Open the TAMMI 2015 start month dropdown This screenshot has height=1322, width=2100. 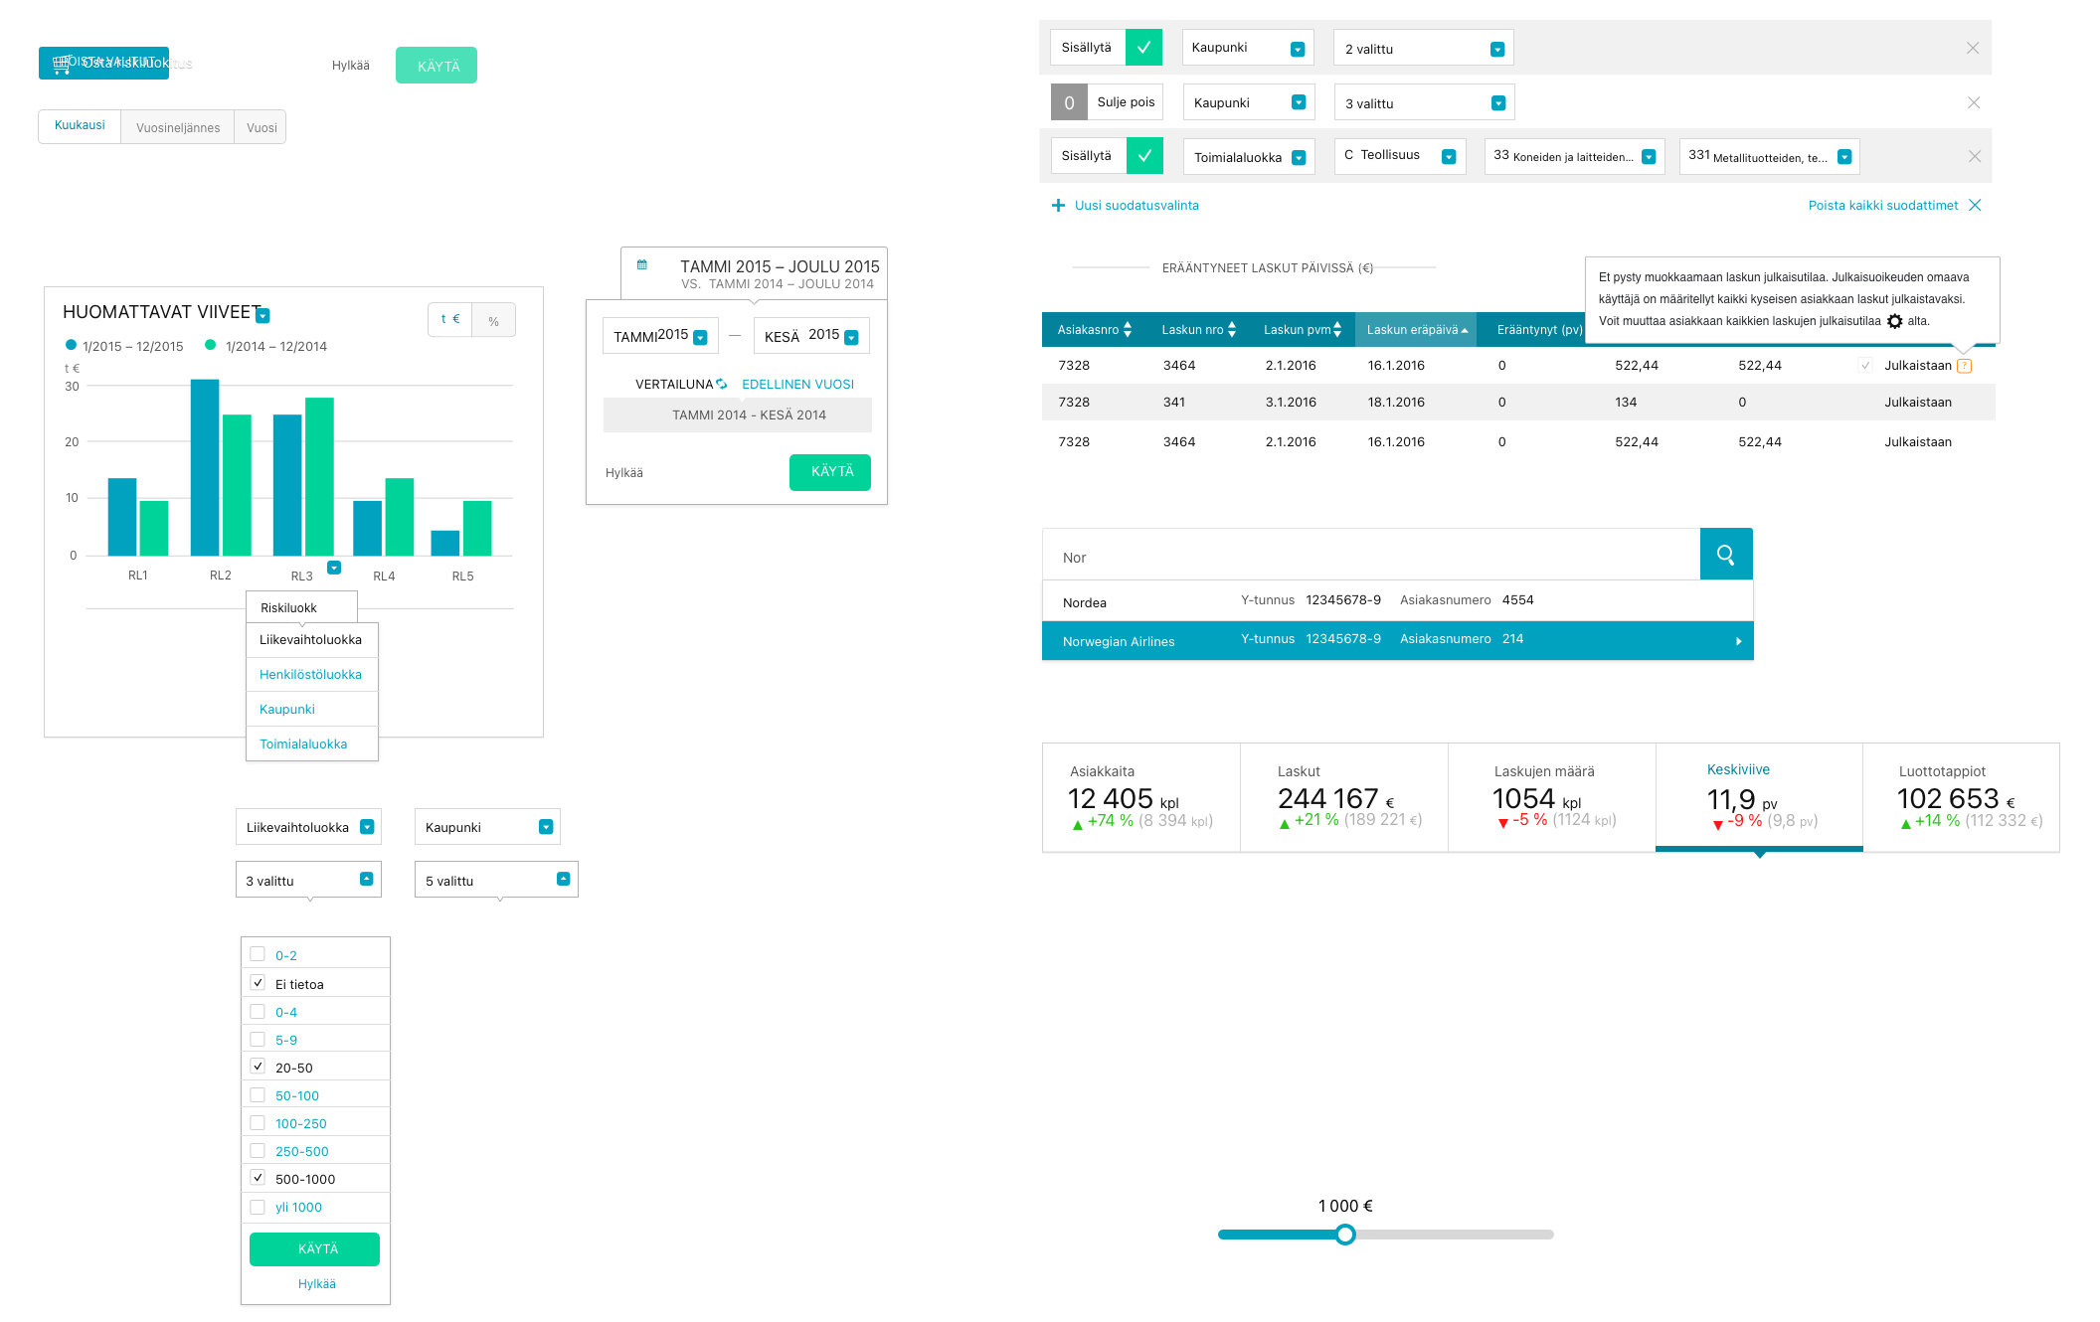click(x=660, y=336)
